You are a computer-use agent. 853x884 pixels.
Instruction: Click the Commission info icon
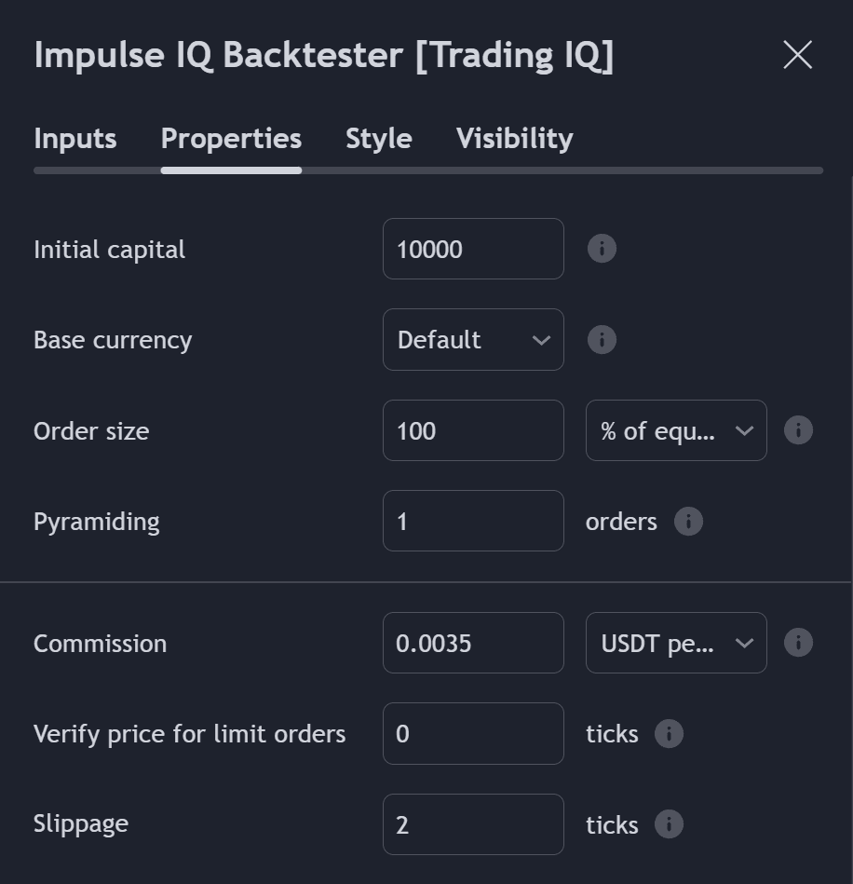click(x=798, y=643)
